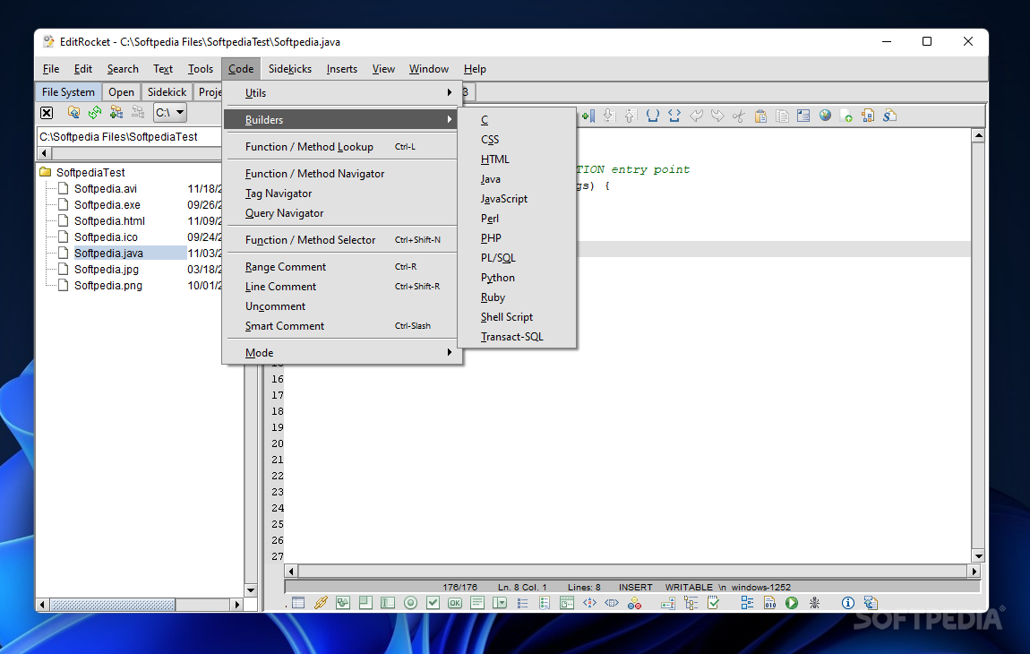Screen dimensions: 1030x654
Task: Click the blue info circle icon
Action: pyautogui.click(x=848, y=603)
